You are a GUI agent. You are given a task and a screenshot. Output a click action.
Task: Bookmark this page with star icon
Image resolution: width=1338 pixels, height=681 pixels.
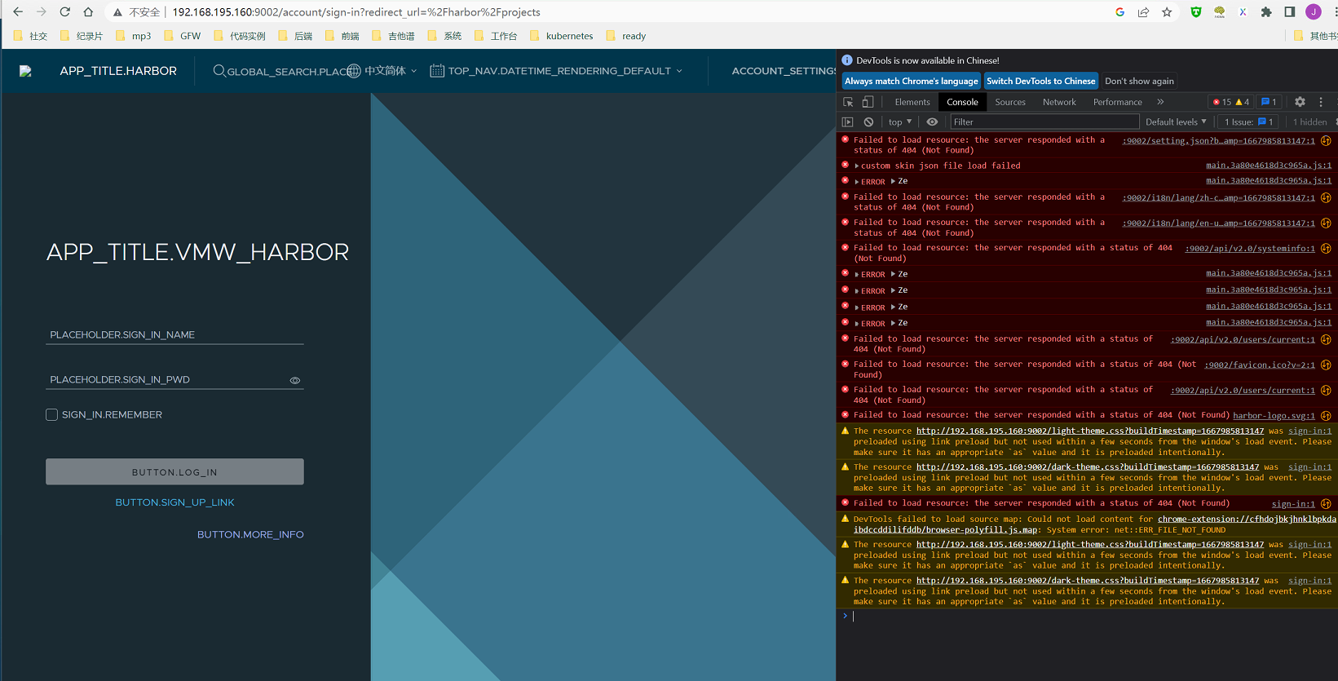[1167, 12]
